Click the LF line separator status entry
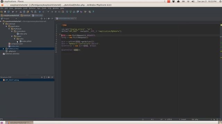 (x=161, y=120)
